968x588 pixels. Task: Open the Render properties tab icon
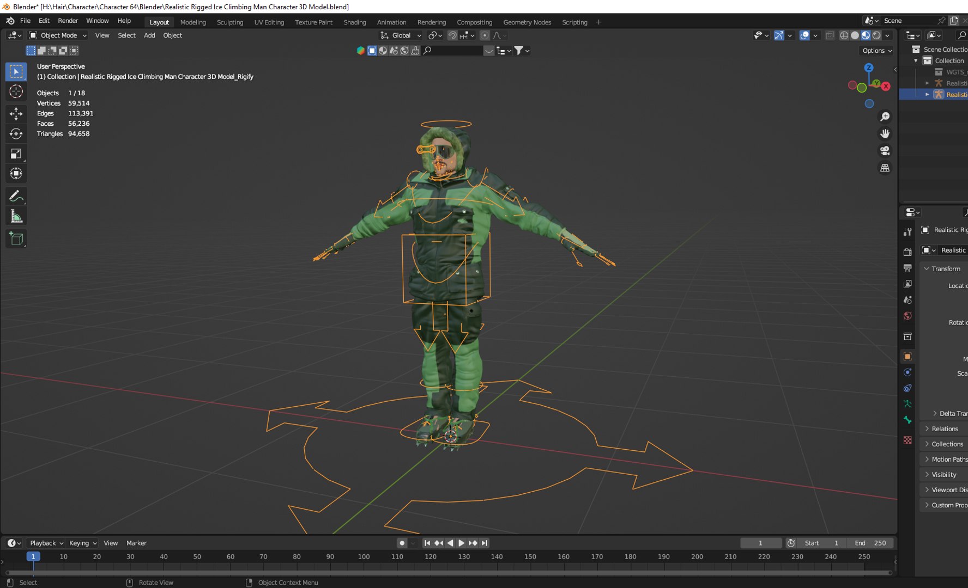tap(907, 252)
